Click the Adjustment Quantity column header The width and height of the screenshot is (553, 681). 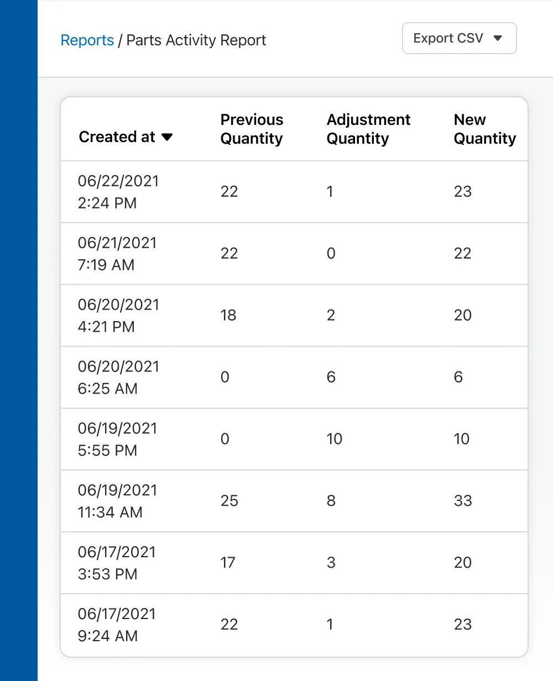pos(368,129)
